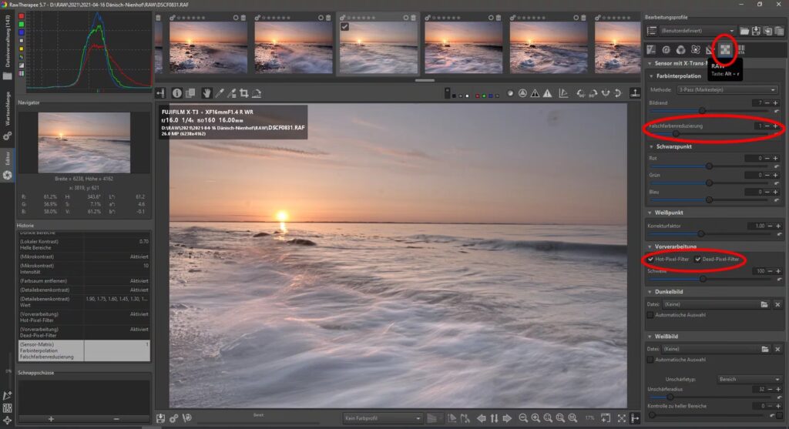
Task: Load processing profile from file
Action: point(744,31)
